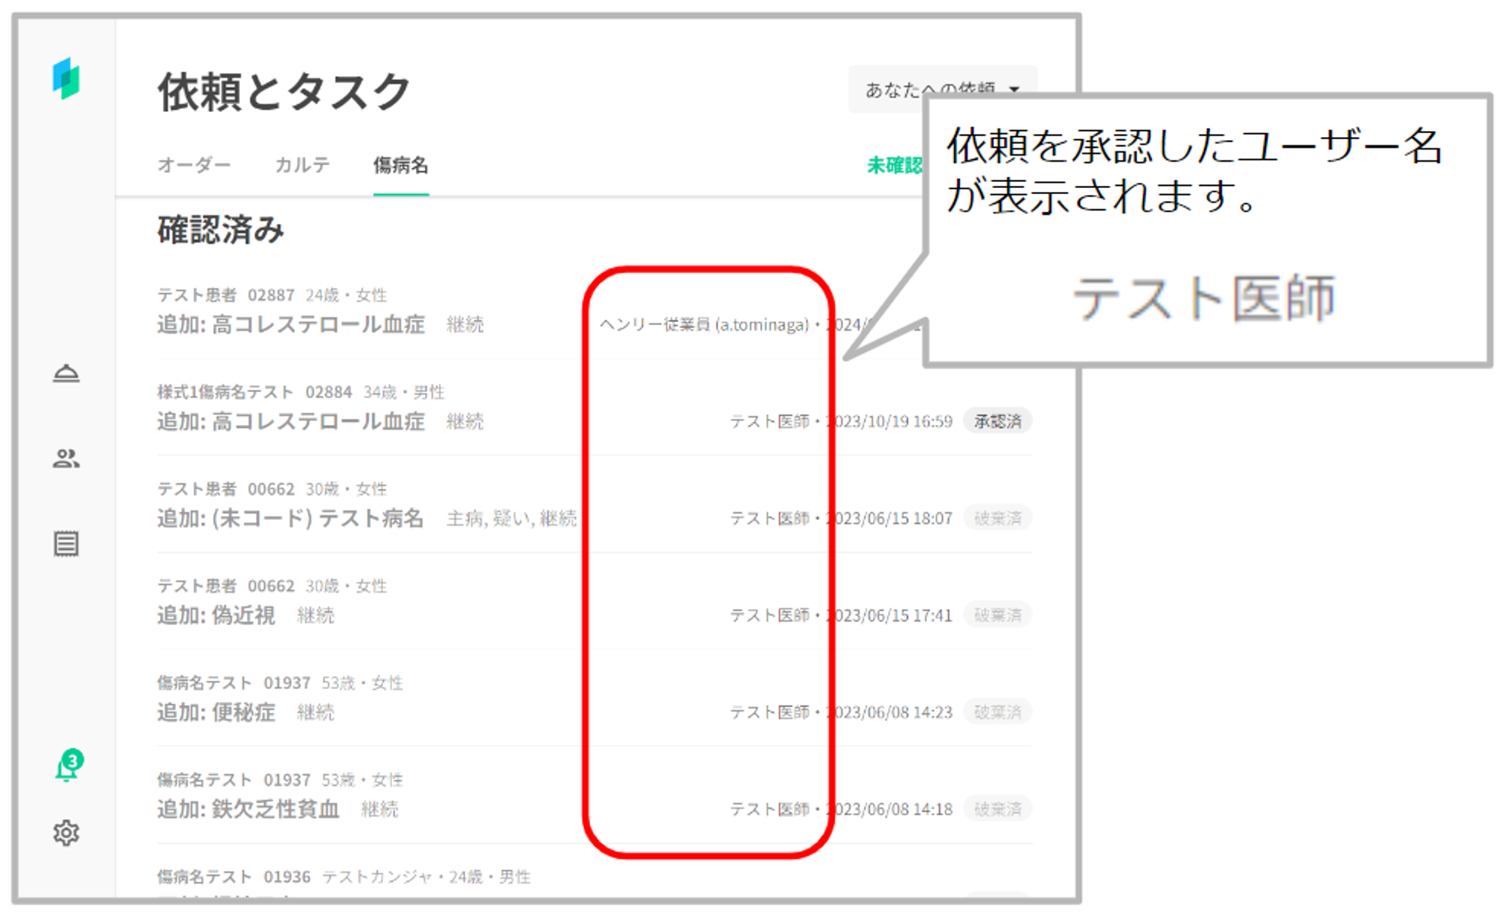
Task: Select the 傷病名 tab
Action: (x=400, y=165)
